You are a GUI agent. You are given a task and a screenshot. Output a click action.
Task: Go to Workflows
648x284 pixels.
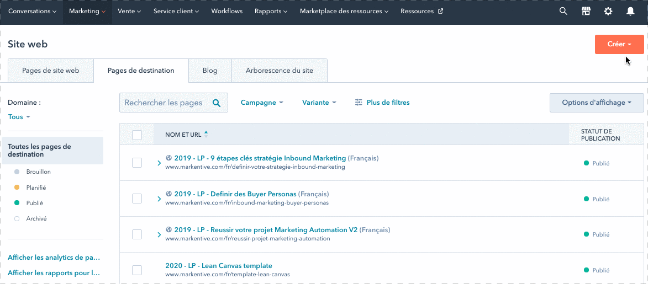point(227,12)
